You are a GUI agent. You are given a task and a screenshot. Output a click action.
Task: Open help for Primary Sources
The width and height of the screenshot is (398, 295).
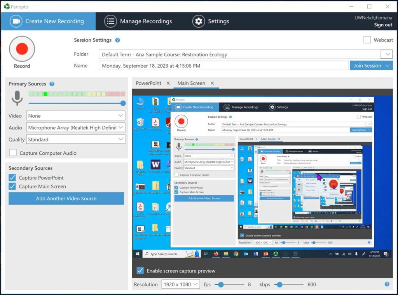point(52,84)
